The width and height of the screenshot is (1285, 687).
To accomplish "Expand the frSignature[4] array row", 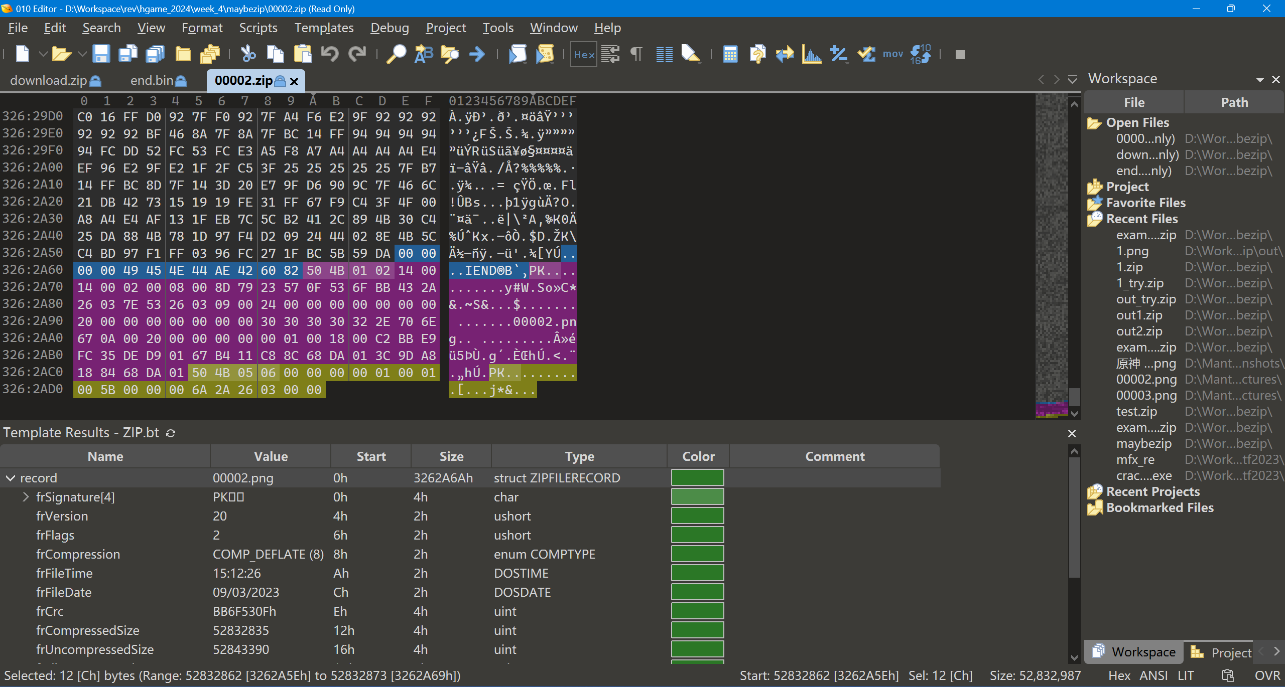I will click(x=26, y=497).
